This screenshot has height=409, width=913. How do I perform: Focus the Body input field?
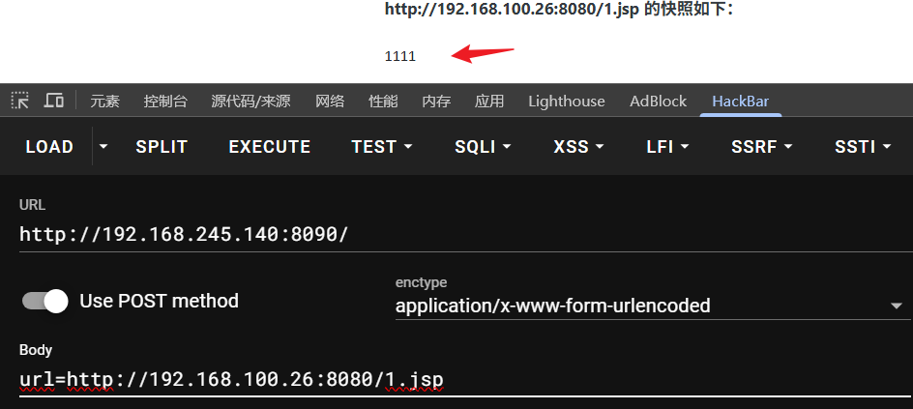[x=455, y=378]
